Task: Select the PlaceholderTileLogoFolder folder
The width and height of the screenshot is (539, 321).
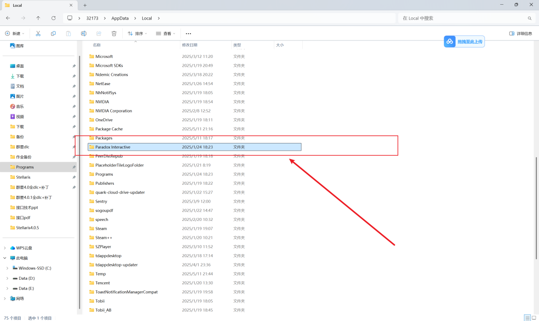Action: [x=194, y=165]
